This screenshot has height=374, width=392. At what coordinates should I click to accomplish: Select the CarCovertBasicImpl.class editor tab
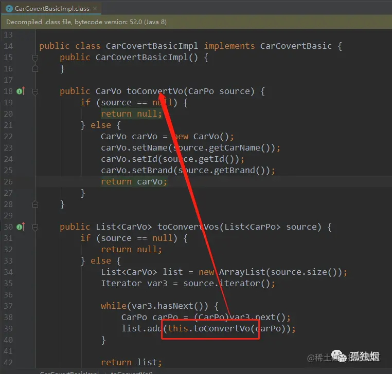[51, 9]
